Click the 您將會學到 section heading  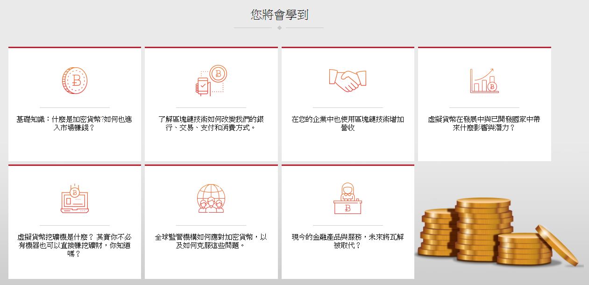(279, 14)
